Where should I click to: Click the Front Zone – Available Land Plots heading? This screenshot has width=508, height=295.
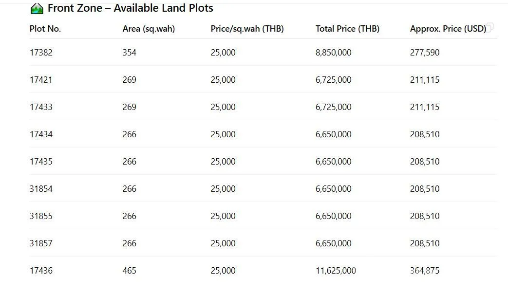pos(130,9)
